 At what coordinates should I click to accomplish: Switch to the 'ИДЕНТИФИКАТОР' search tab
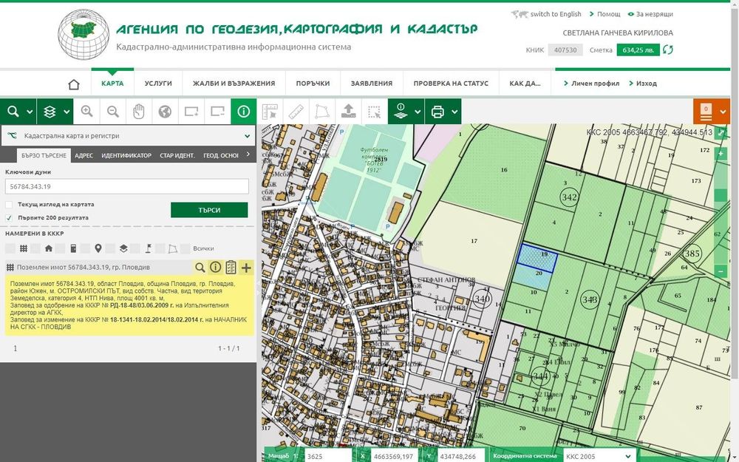[126, 155]
